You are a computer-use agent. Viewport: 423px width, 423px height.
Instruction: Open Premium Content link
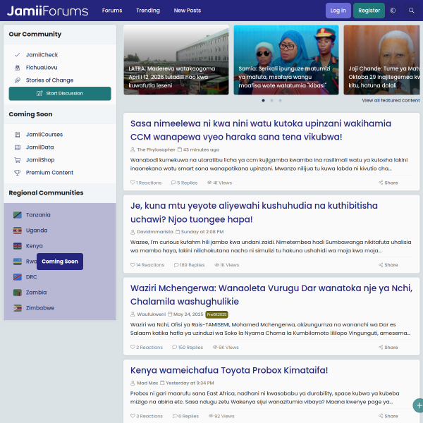49,173
